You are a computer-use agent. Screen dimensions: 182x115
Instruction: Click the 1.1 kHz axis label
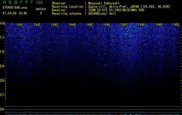[2, 37]
